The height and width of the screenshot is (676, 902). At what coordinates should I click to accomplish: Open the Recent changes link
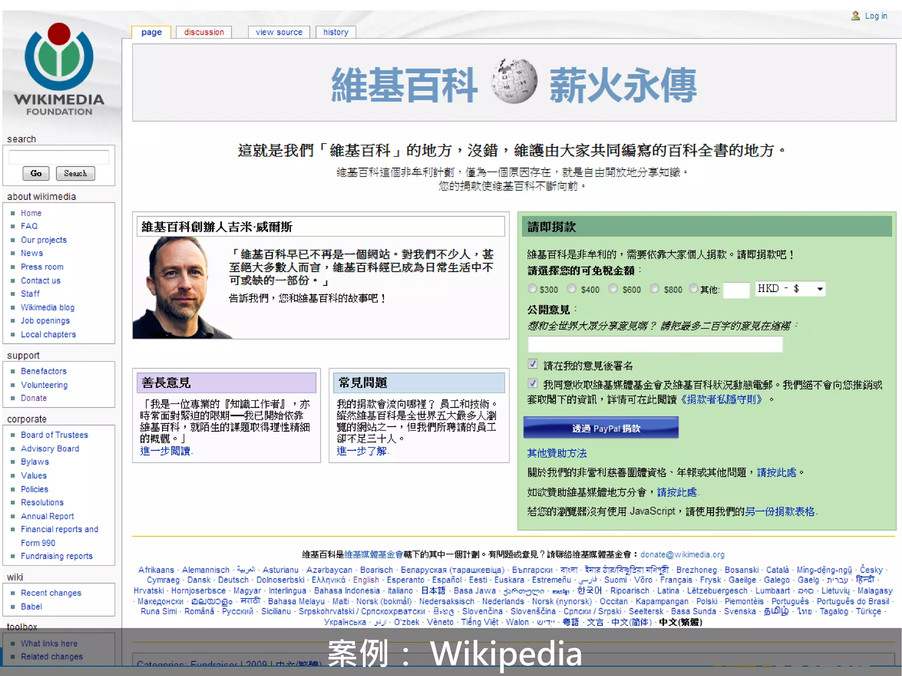coord(51,593)
